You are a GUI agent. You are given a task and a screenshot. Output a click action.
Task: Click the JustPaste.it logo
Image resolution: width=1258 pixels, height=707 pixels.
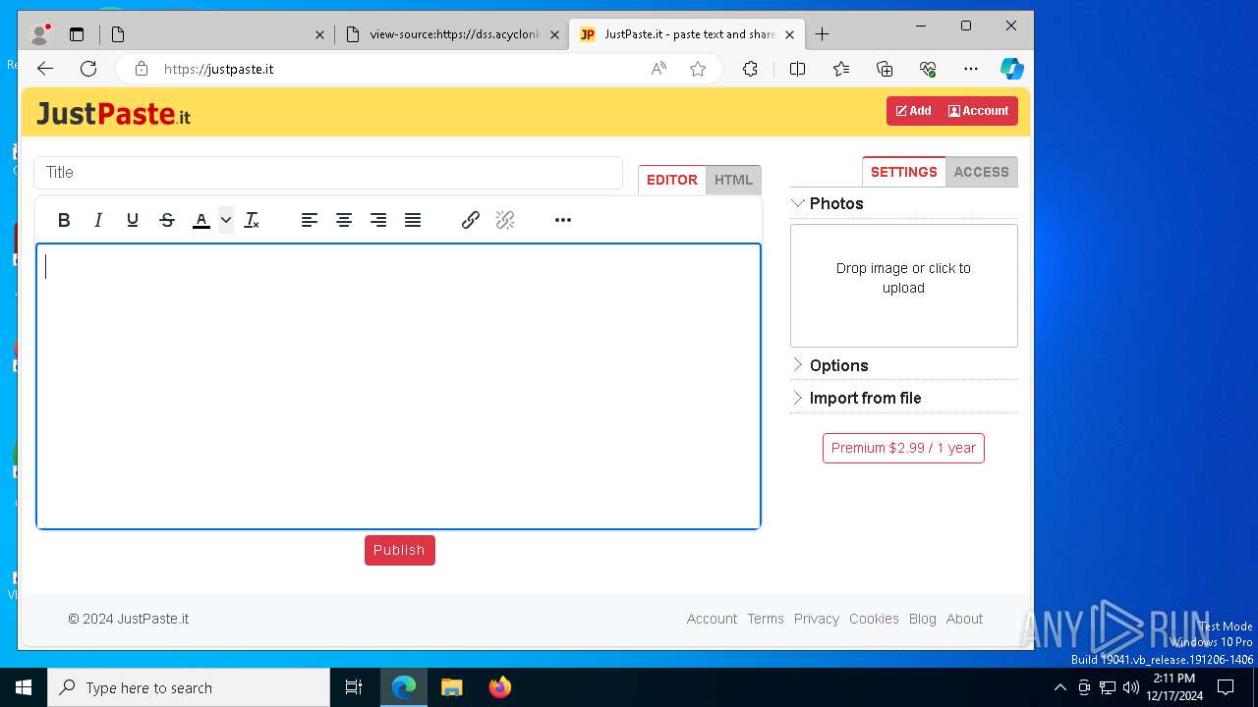(114, 114)
